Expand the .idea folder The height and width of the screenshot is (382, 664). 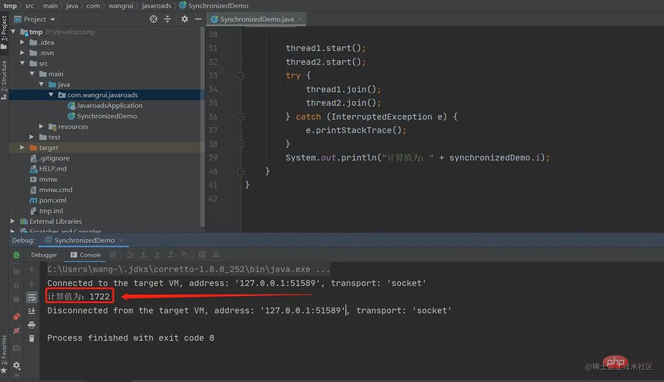click(22, 42)
